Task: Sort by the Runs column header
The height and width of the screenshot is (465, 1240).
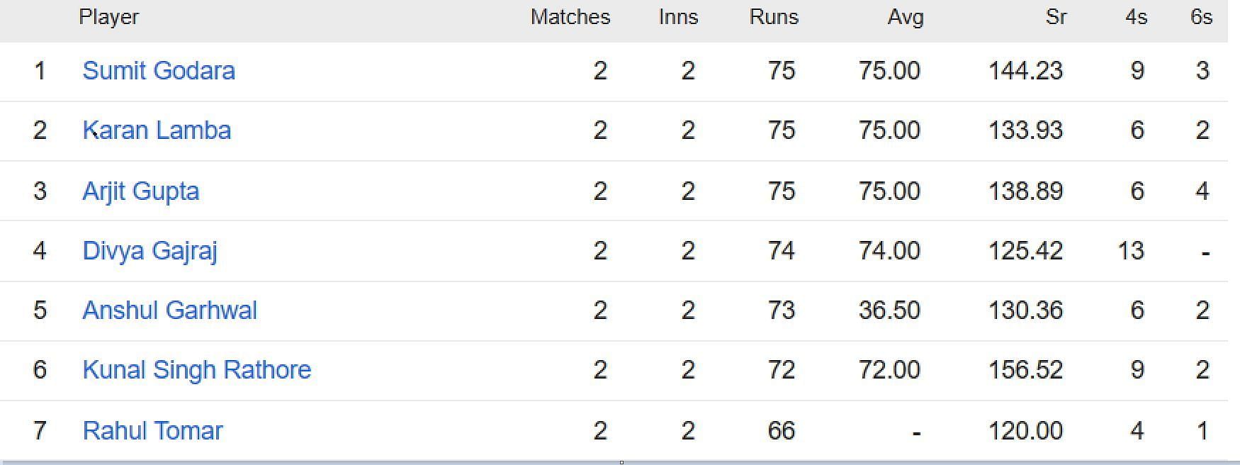Action: tap(774, 17)
